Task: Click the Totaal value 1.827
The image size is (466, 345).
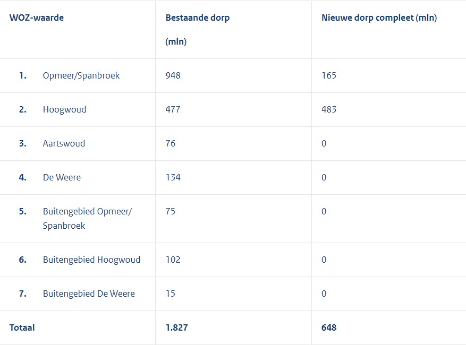Action: click(x=177, y=328)
